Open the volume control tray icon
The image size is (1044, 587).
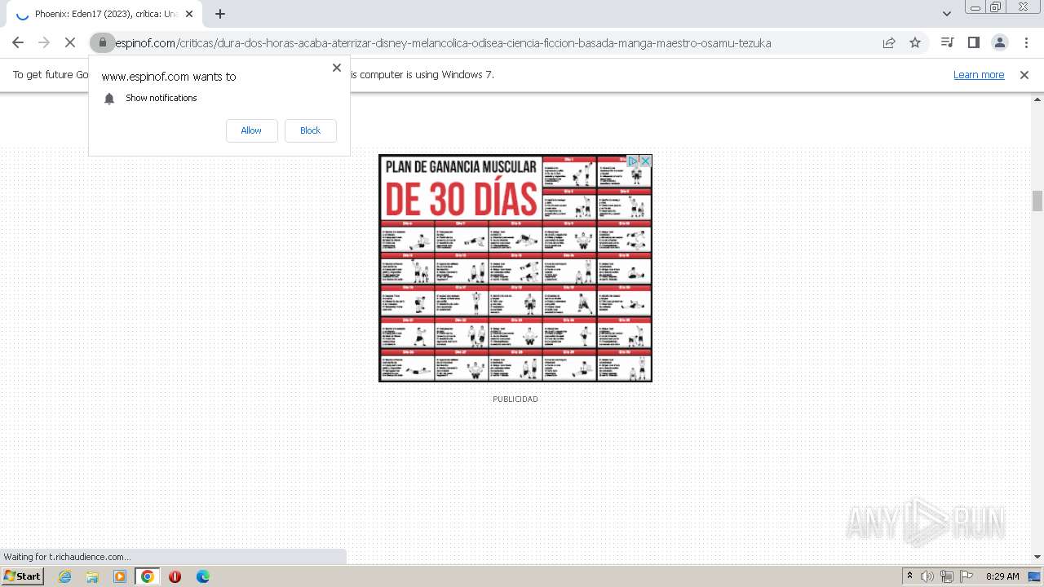point(927,576)
